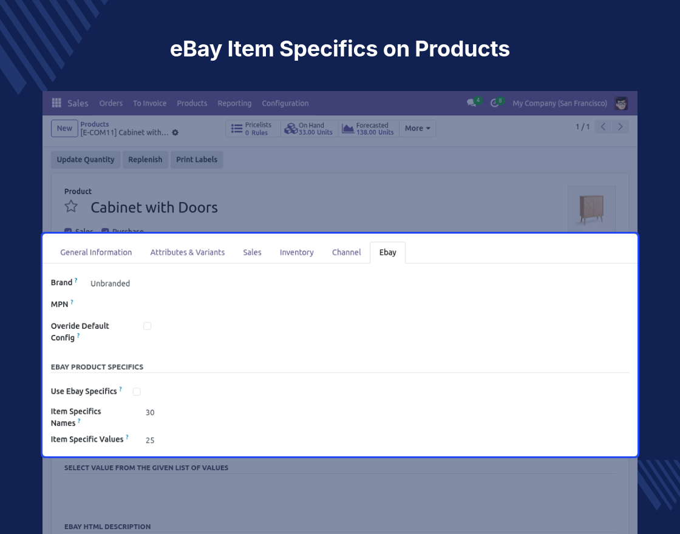Go to the next record arrow
Image resolution: width=680 pixels, height=534 pixels.
pyautogui.click(x=620, y=127)
